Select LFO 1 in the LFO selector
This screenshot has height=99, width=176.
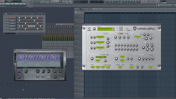(x=119, y=34)
